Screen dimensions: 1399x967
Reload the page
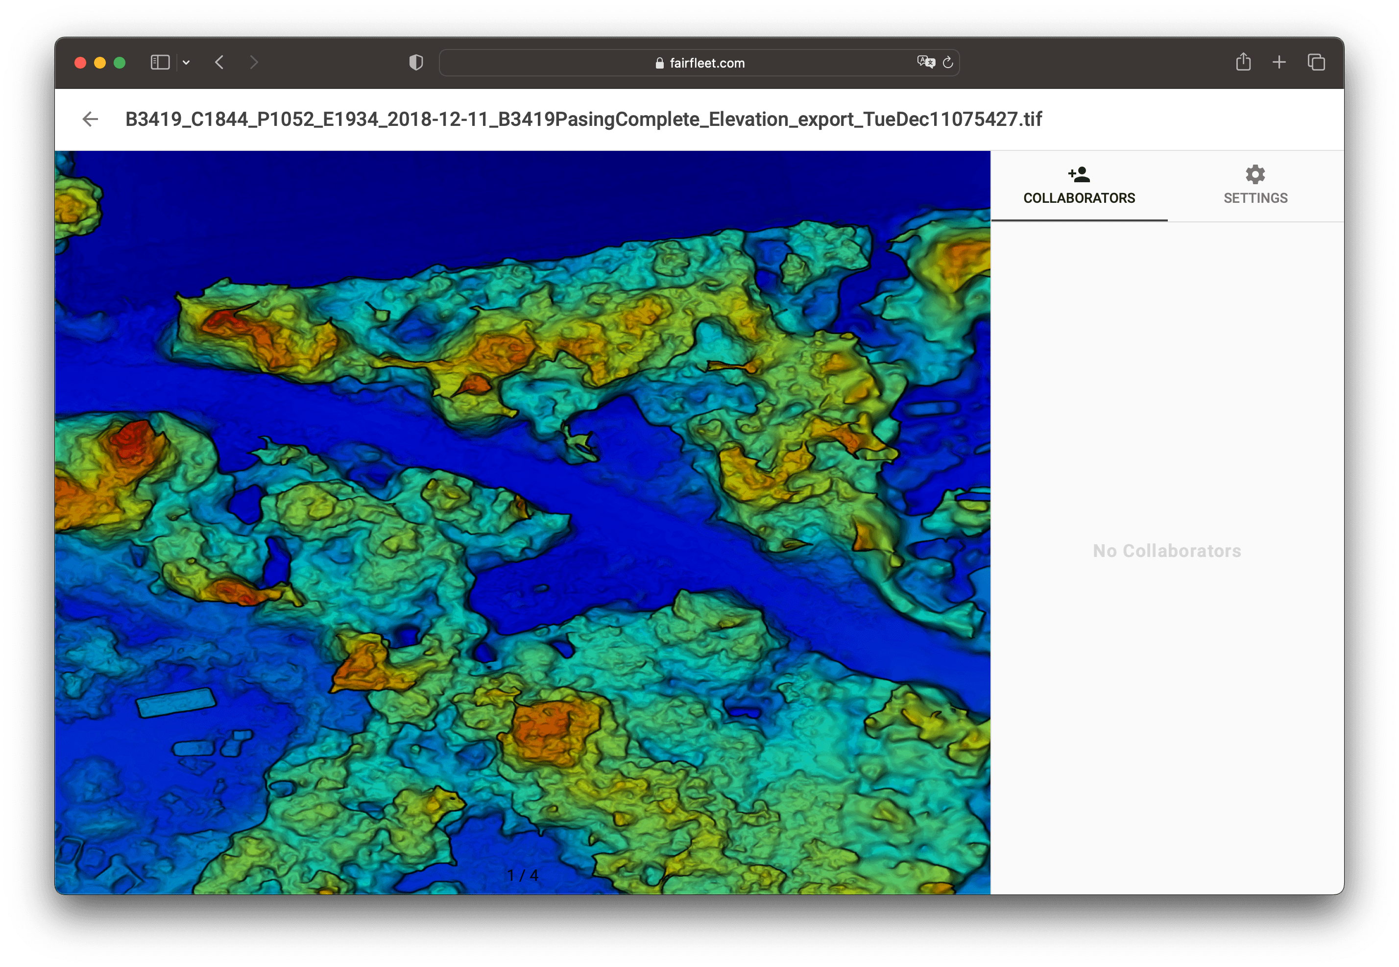point(948,62)
